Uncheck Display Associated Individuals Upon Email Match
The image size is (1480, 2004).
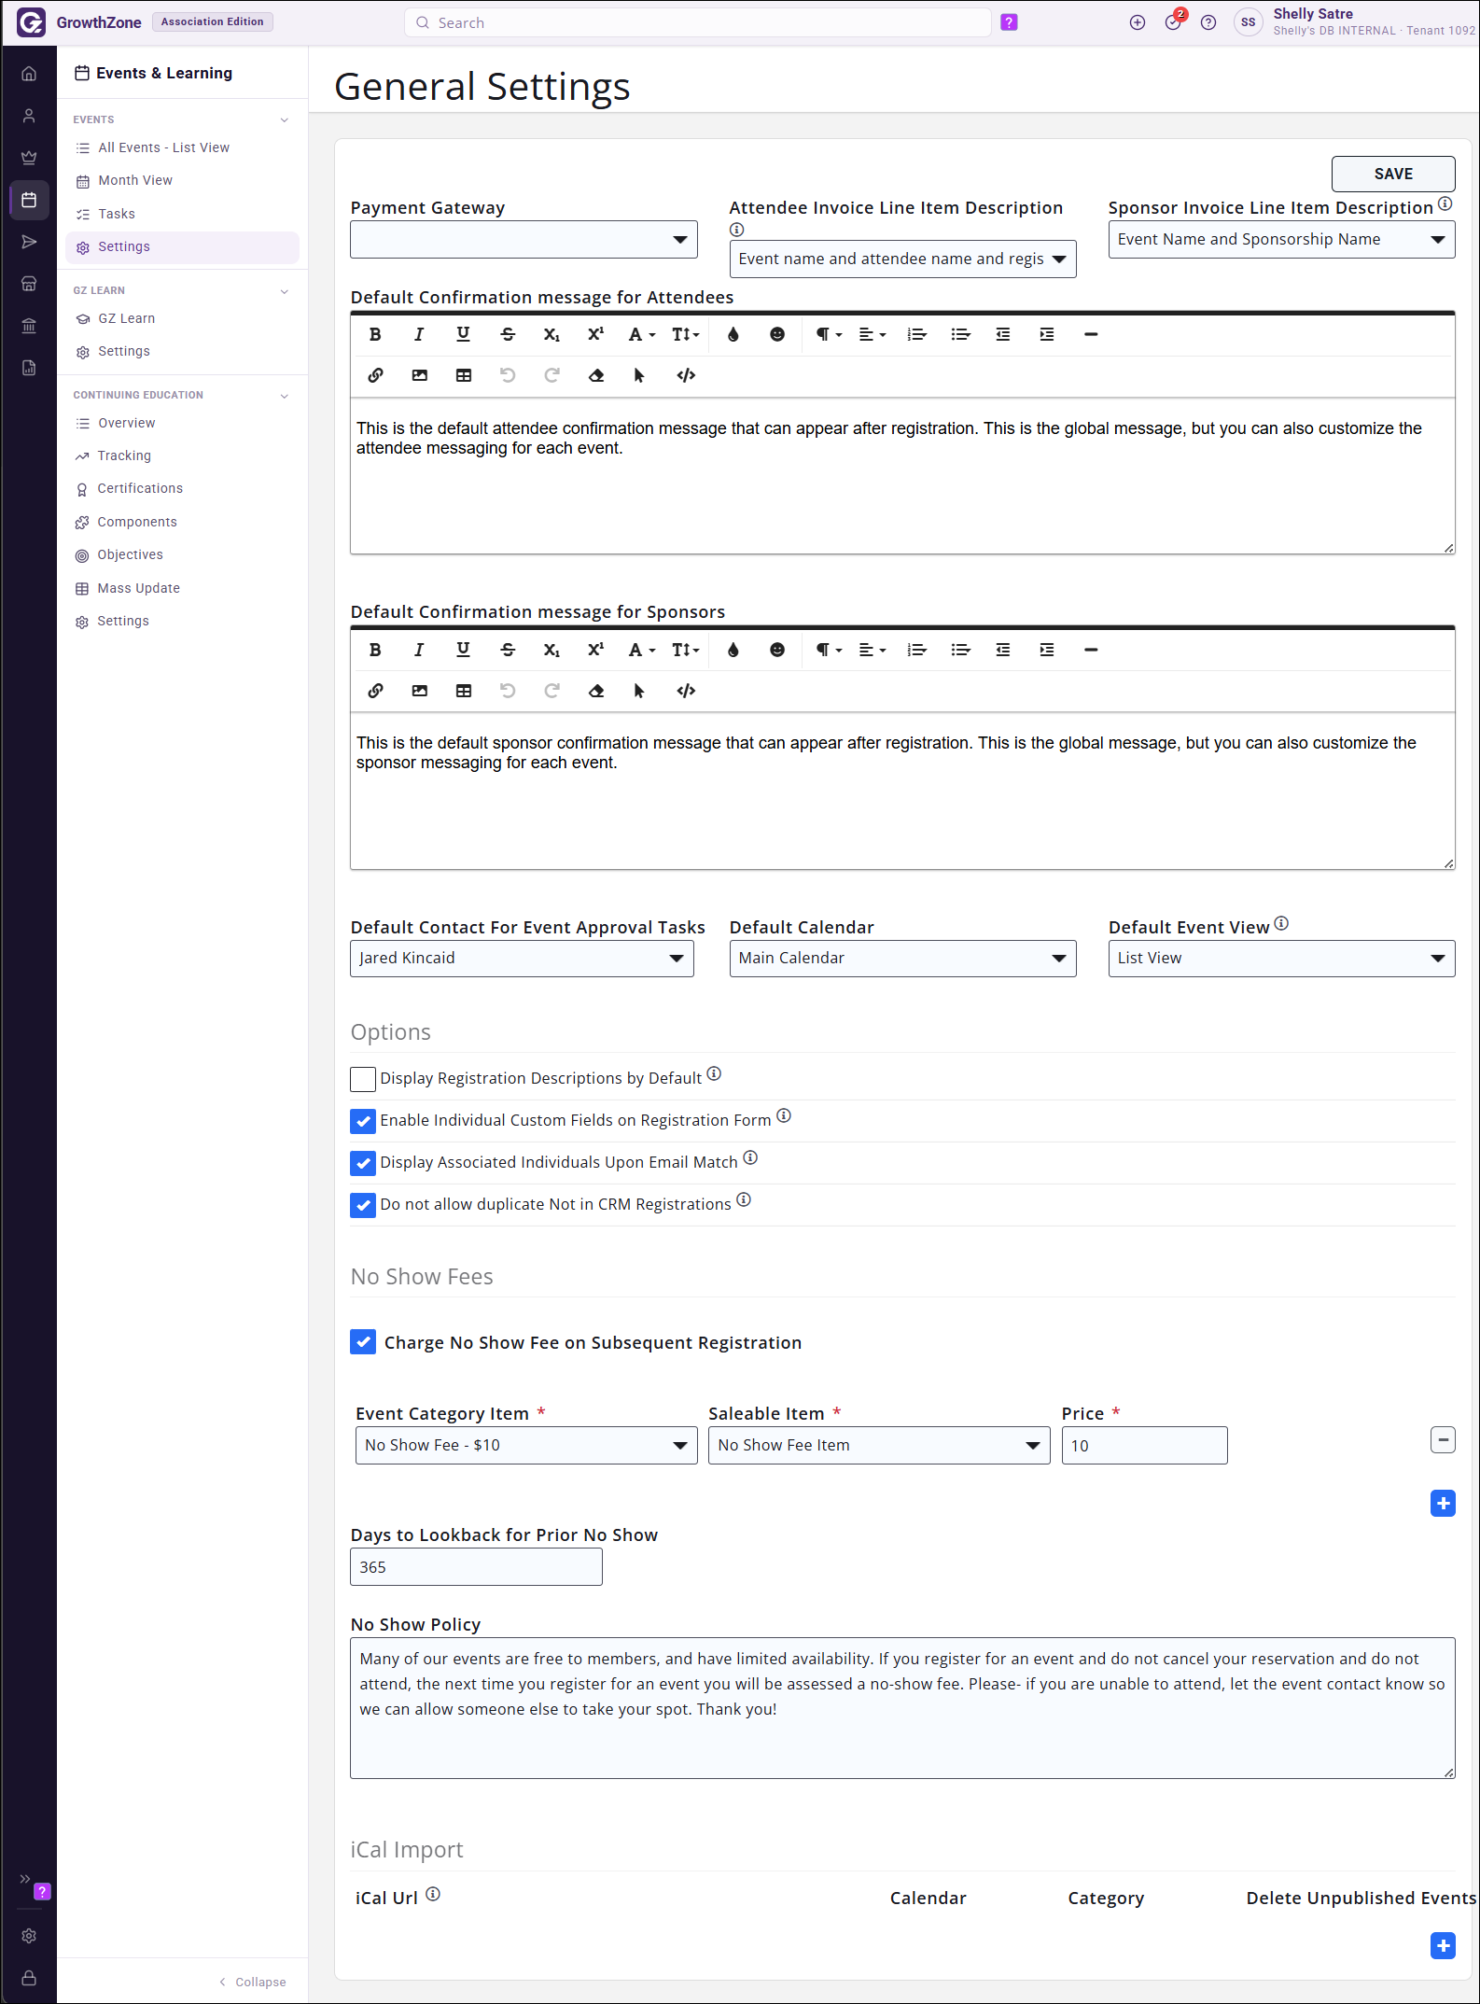tap(363, 1163)
